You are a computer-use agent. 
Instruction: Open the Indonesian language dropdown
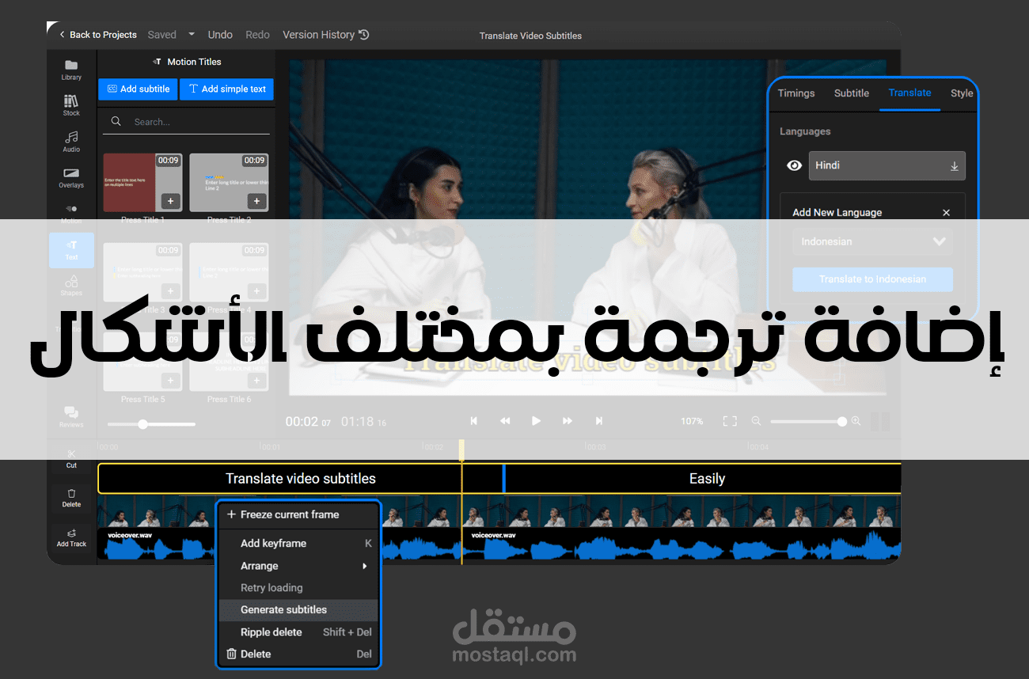[x=872, y=241]
